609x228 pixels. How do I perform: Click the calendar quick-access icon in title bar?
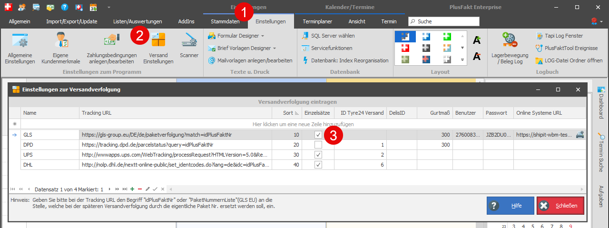pyautogui.click(x=93, y=8)
